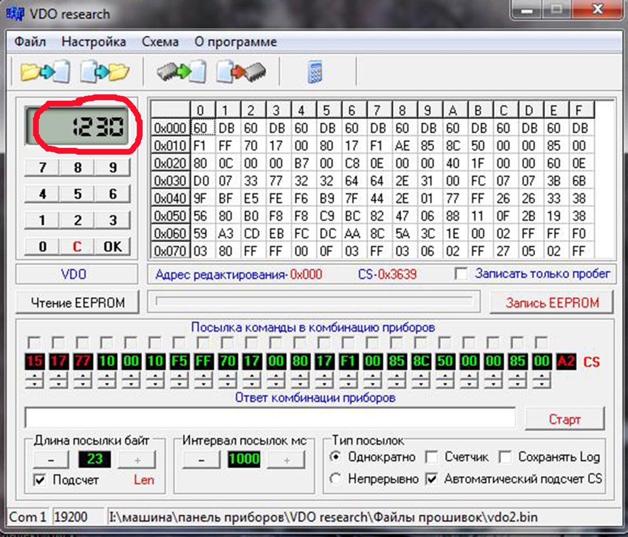Check the box above byte 15
This screenshot has width=628, height=537.
coord(34,343)
